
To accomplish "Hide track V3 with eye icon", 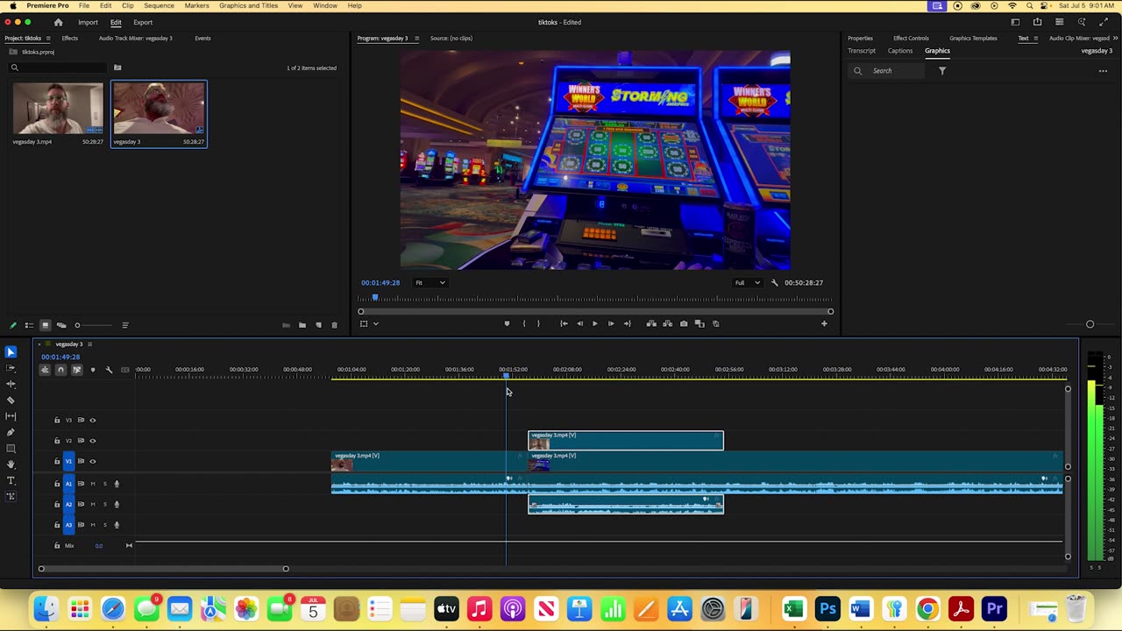I will [x=93, y=420].
